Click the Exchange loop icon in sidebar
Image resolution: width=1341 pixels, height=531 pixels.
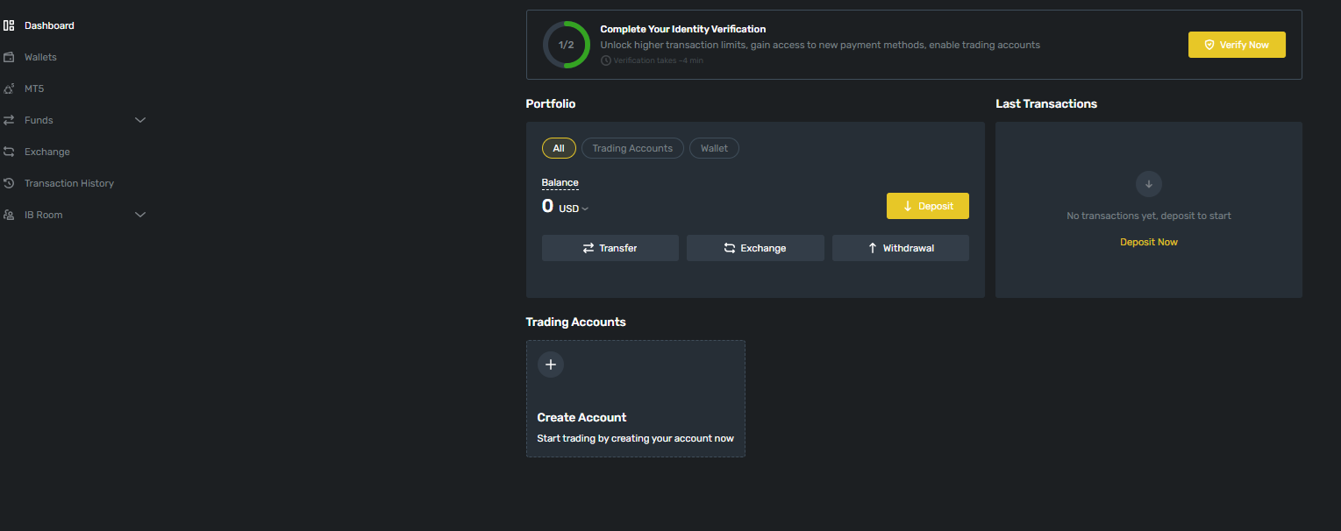9,152
